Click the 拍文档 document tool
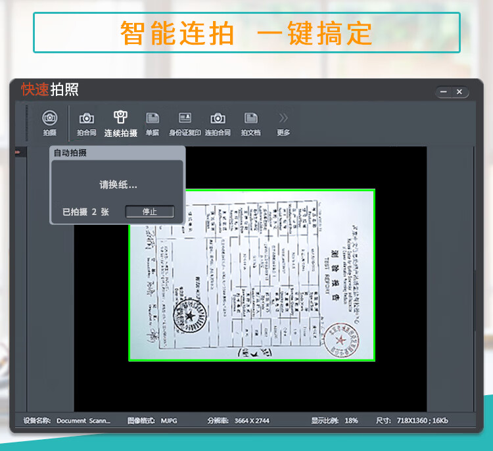The width and height of the screenshot is (493, 451). 251,124
